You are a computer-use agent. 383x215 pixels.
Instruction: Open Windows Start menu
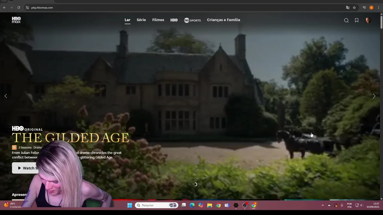point(130,205)
